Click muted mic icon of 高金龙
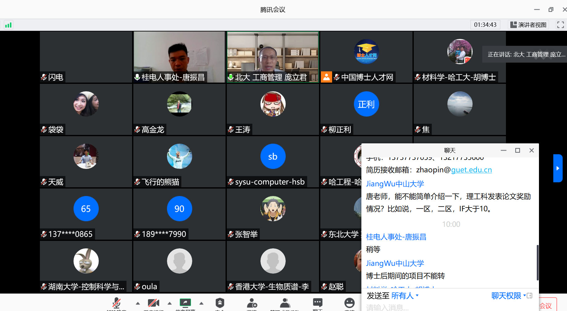Viewport: 567px width, 311px height. (x=137, y=129)
